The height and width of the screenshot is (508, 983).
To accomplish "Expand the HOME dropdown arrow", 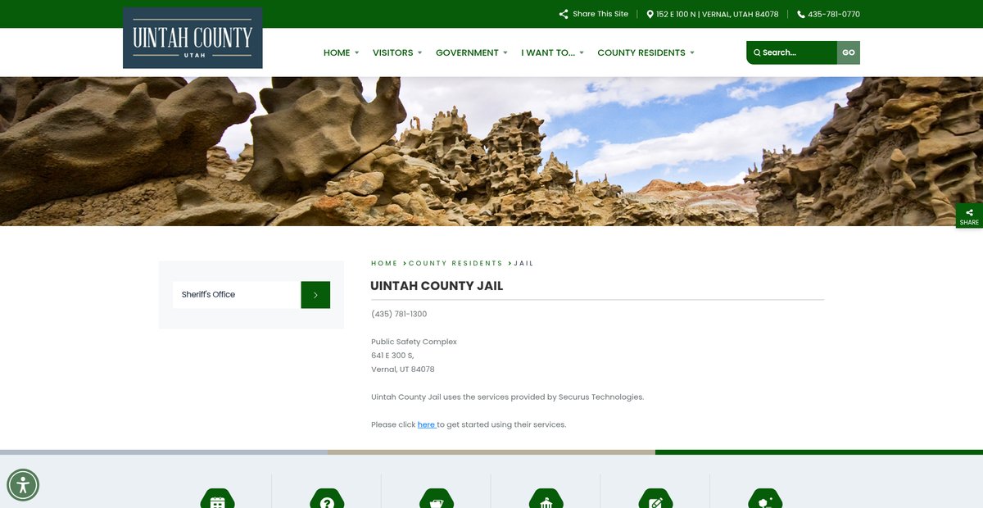I will pos(356,52).
